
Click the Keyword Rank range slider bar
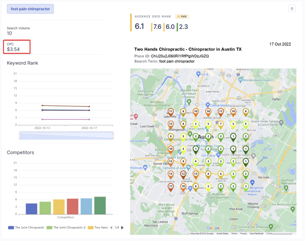(x=66, y=136)
